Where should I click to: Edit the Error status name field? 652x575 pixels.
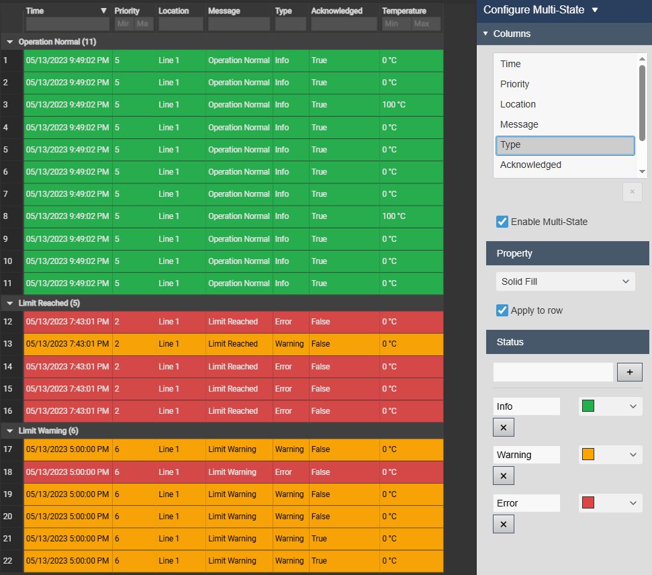coord(526,503)
